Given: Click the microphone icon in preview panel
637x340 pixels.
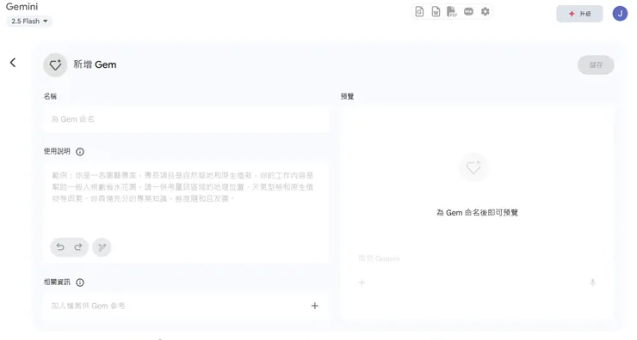Looking at the screenshot, I should (593, 282).
